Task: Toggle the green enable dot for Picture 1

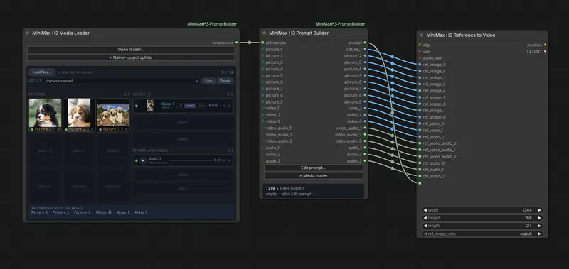Action: (32, 129)
